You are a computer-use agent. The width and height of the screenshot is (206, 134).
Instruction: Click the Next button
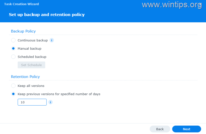[x=187, y=129]
